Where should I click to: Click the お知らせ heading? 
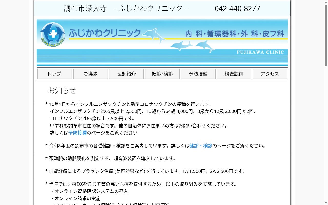pyautogui.click(x=62, y=90)
